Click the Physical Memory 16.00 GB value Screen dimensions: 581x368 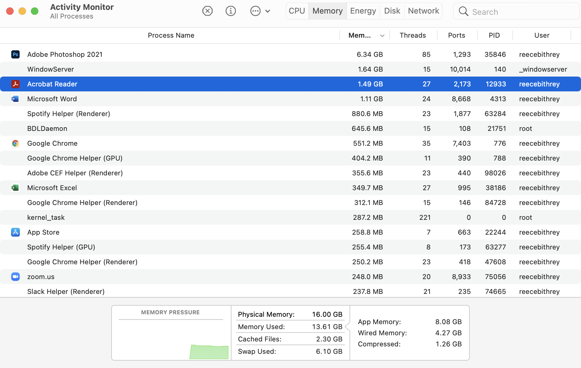pos(327,314)
